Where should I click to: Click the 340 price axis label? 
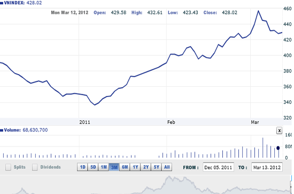[x=288, y=102]
